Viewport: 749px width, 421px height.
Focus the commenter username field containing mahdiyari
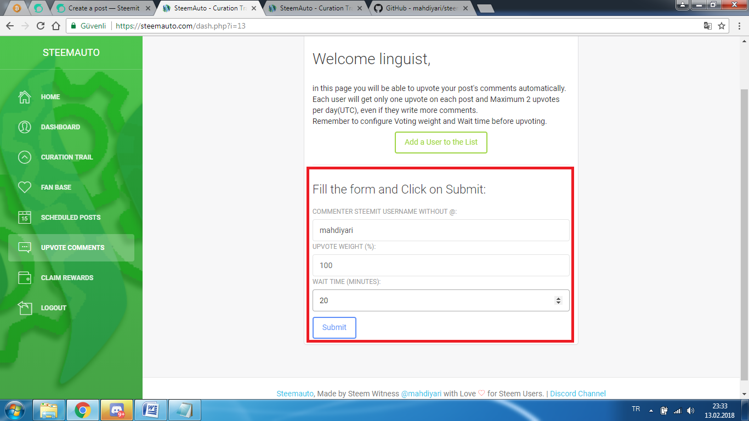441,230
